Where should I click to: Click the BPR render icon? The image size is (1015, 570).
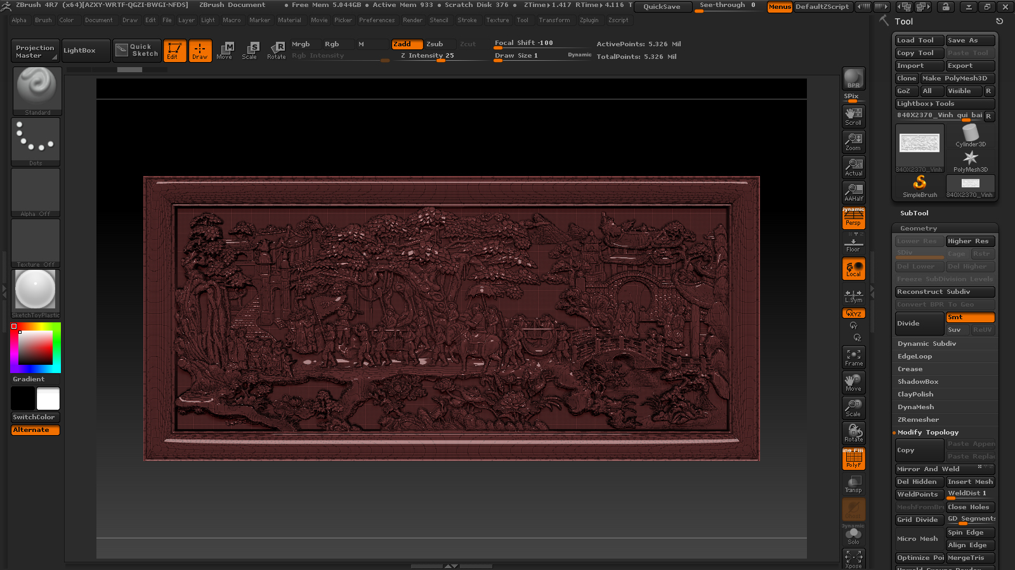tap(853, 79)
